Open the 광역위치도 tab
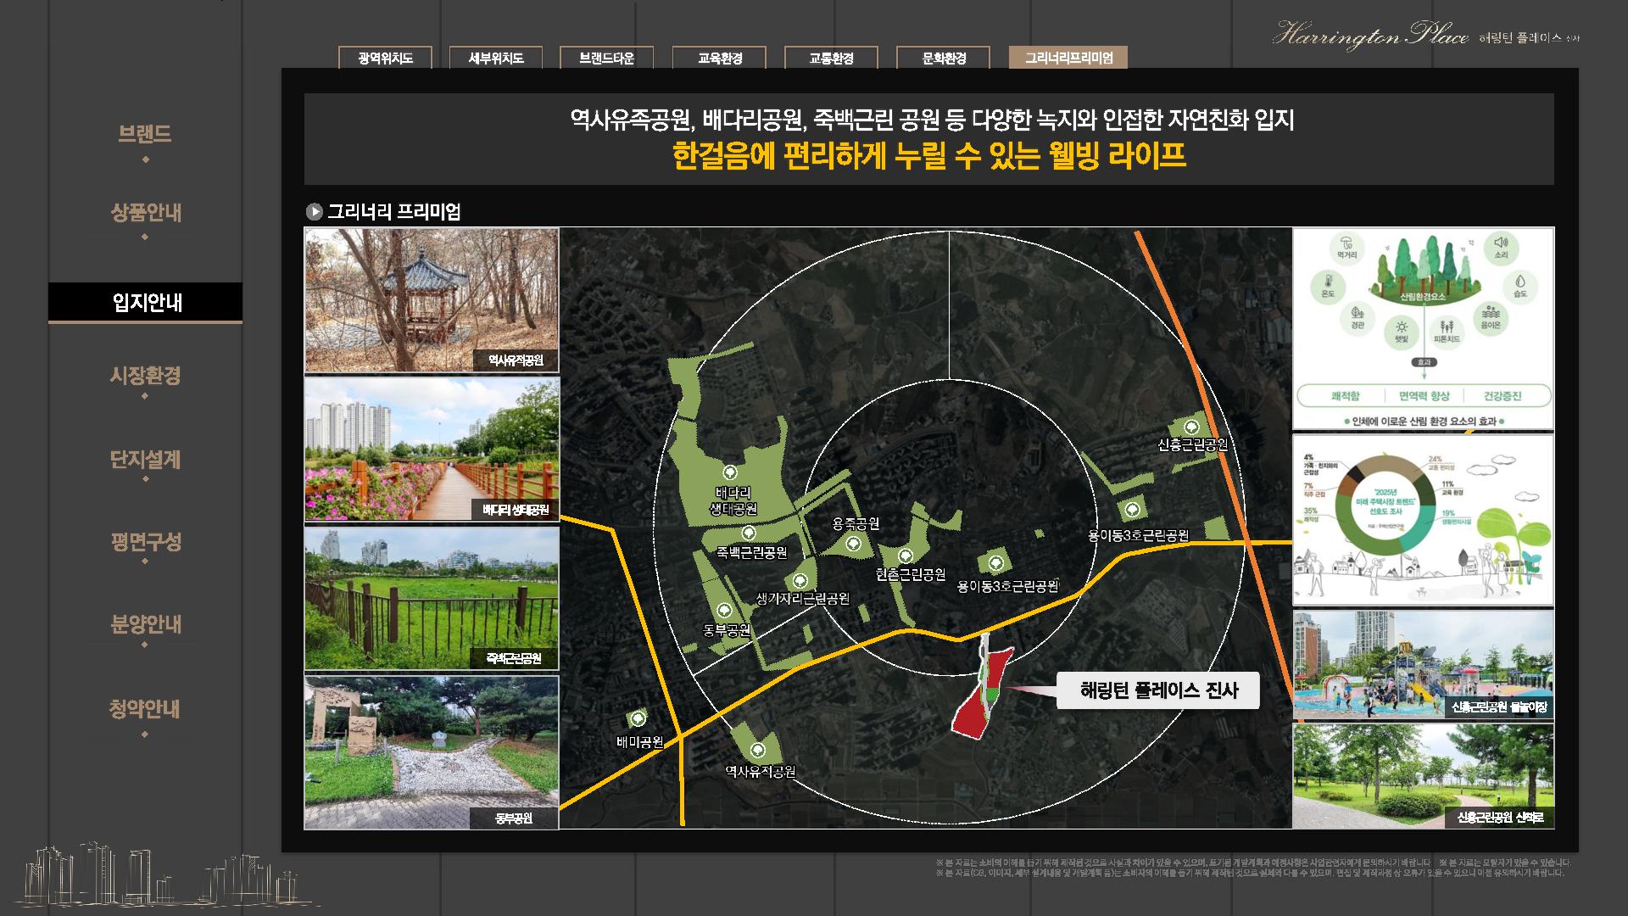 coord(385,58)
